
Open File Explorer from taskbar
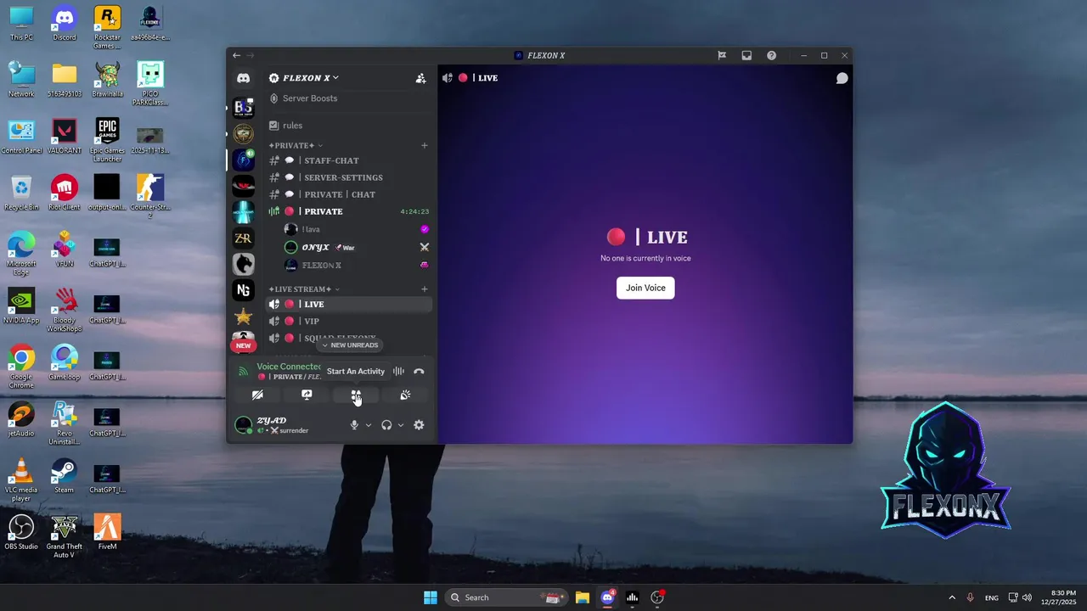click(x=582, y=597)
